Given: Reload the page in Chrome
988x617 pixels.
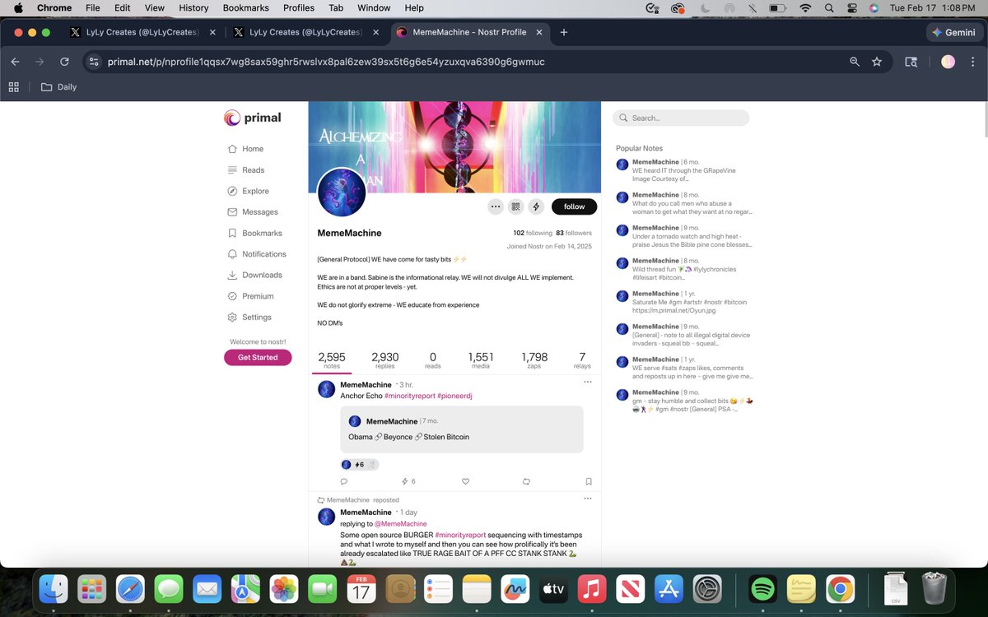Looking at the screenshot, I should tap(64, 62).
